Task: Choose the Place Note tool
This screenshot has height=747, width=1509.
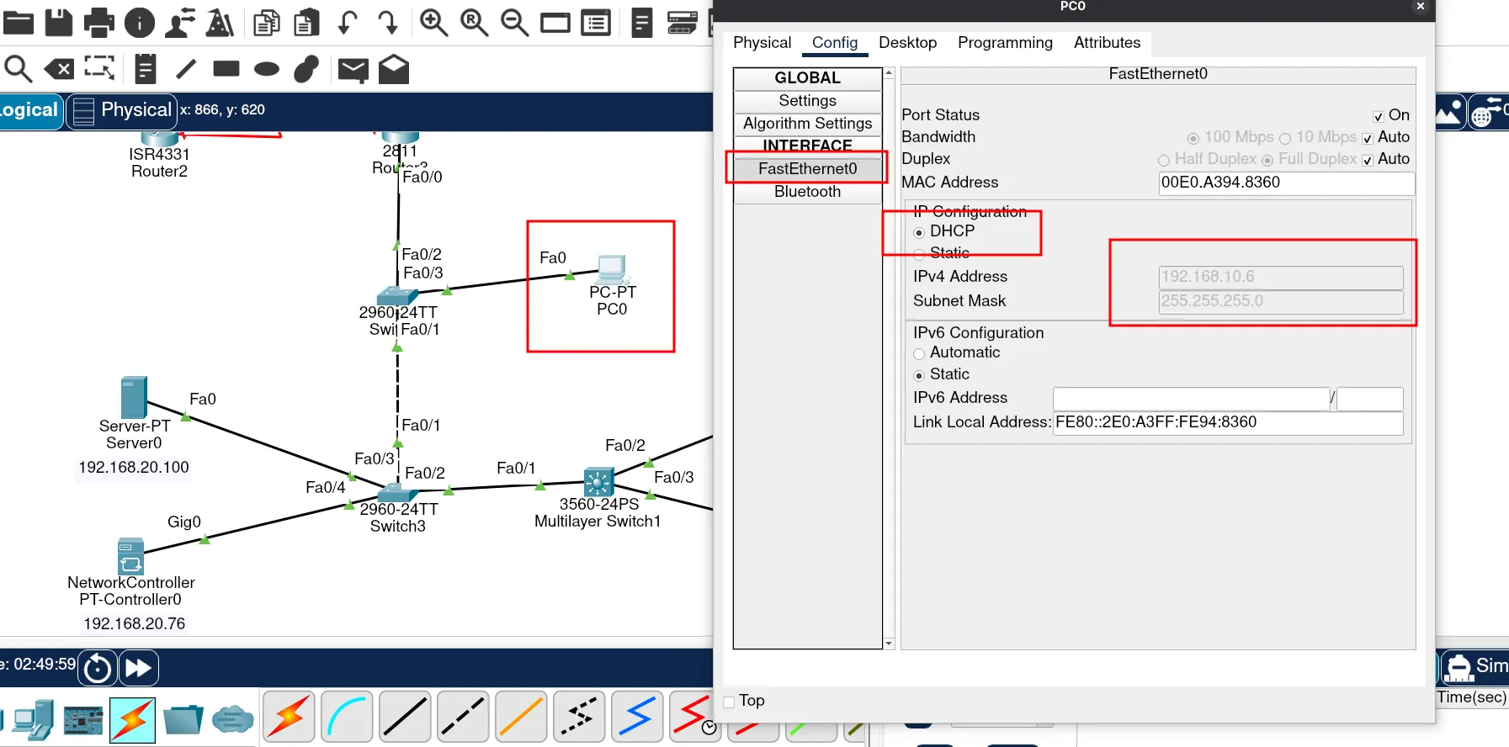Action: [145, 69]
